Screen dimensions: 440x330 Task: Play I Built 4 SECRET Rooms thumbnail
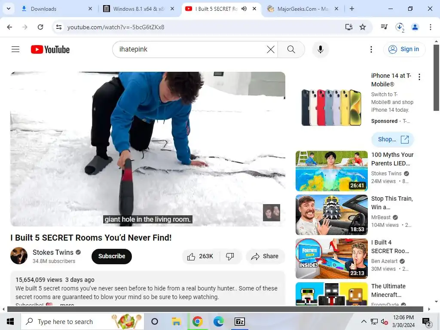331,258
